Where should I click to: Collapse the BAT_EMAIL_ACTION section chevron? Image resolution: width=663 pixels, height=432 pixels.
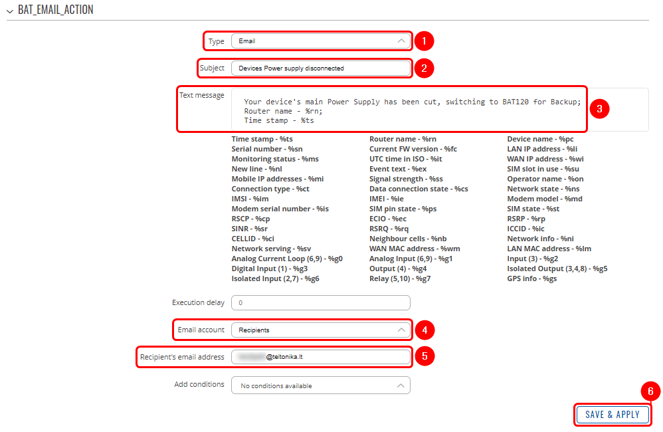pos(9,11)
